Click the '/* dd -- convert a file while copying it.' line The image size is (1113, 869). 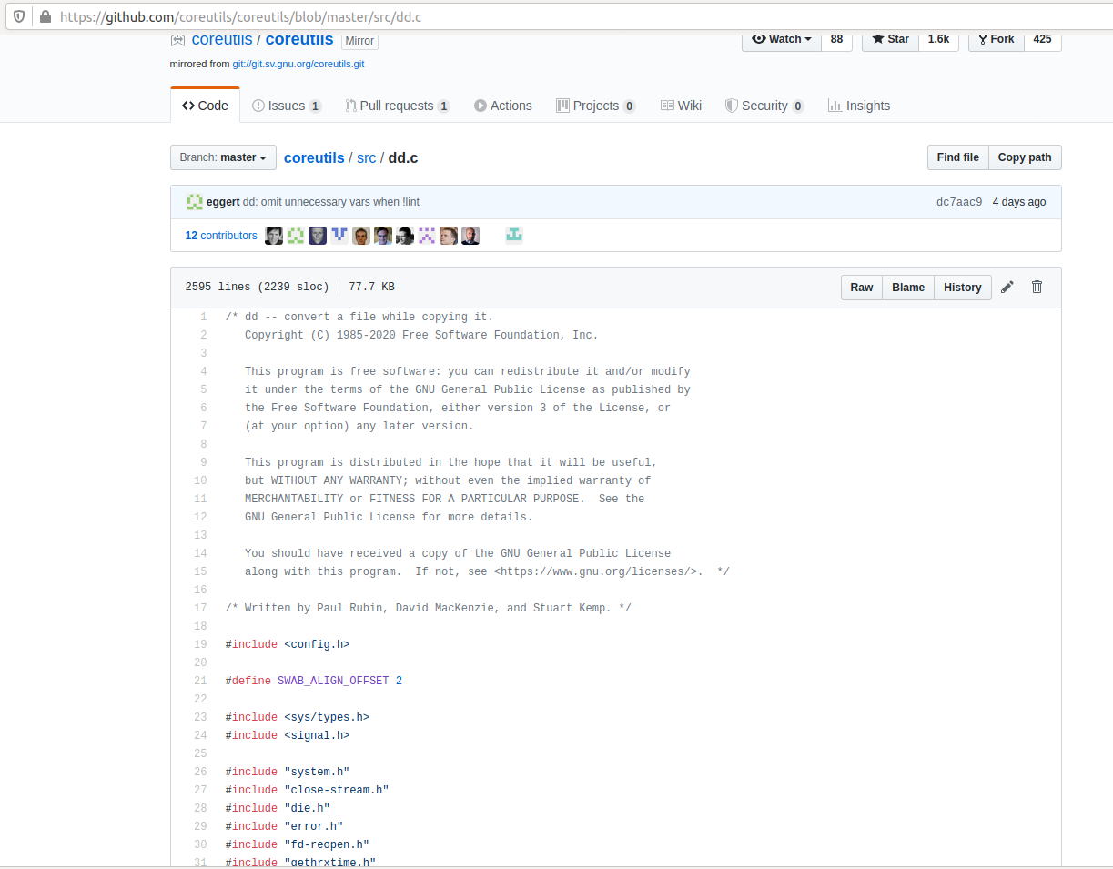(359, 317)
